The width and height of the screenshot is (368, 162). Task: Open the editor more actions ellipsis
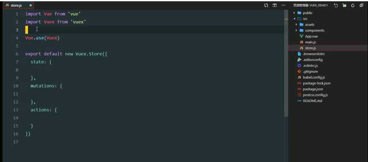(283, 5)
